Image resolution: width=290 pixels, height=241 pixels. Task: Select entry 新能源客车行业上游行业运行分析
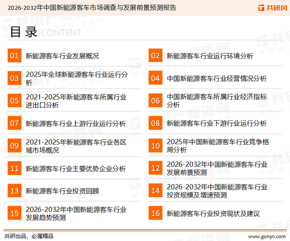click(x=75, y=124)
